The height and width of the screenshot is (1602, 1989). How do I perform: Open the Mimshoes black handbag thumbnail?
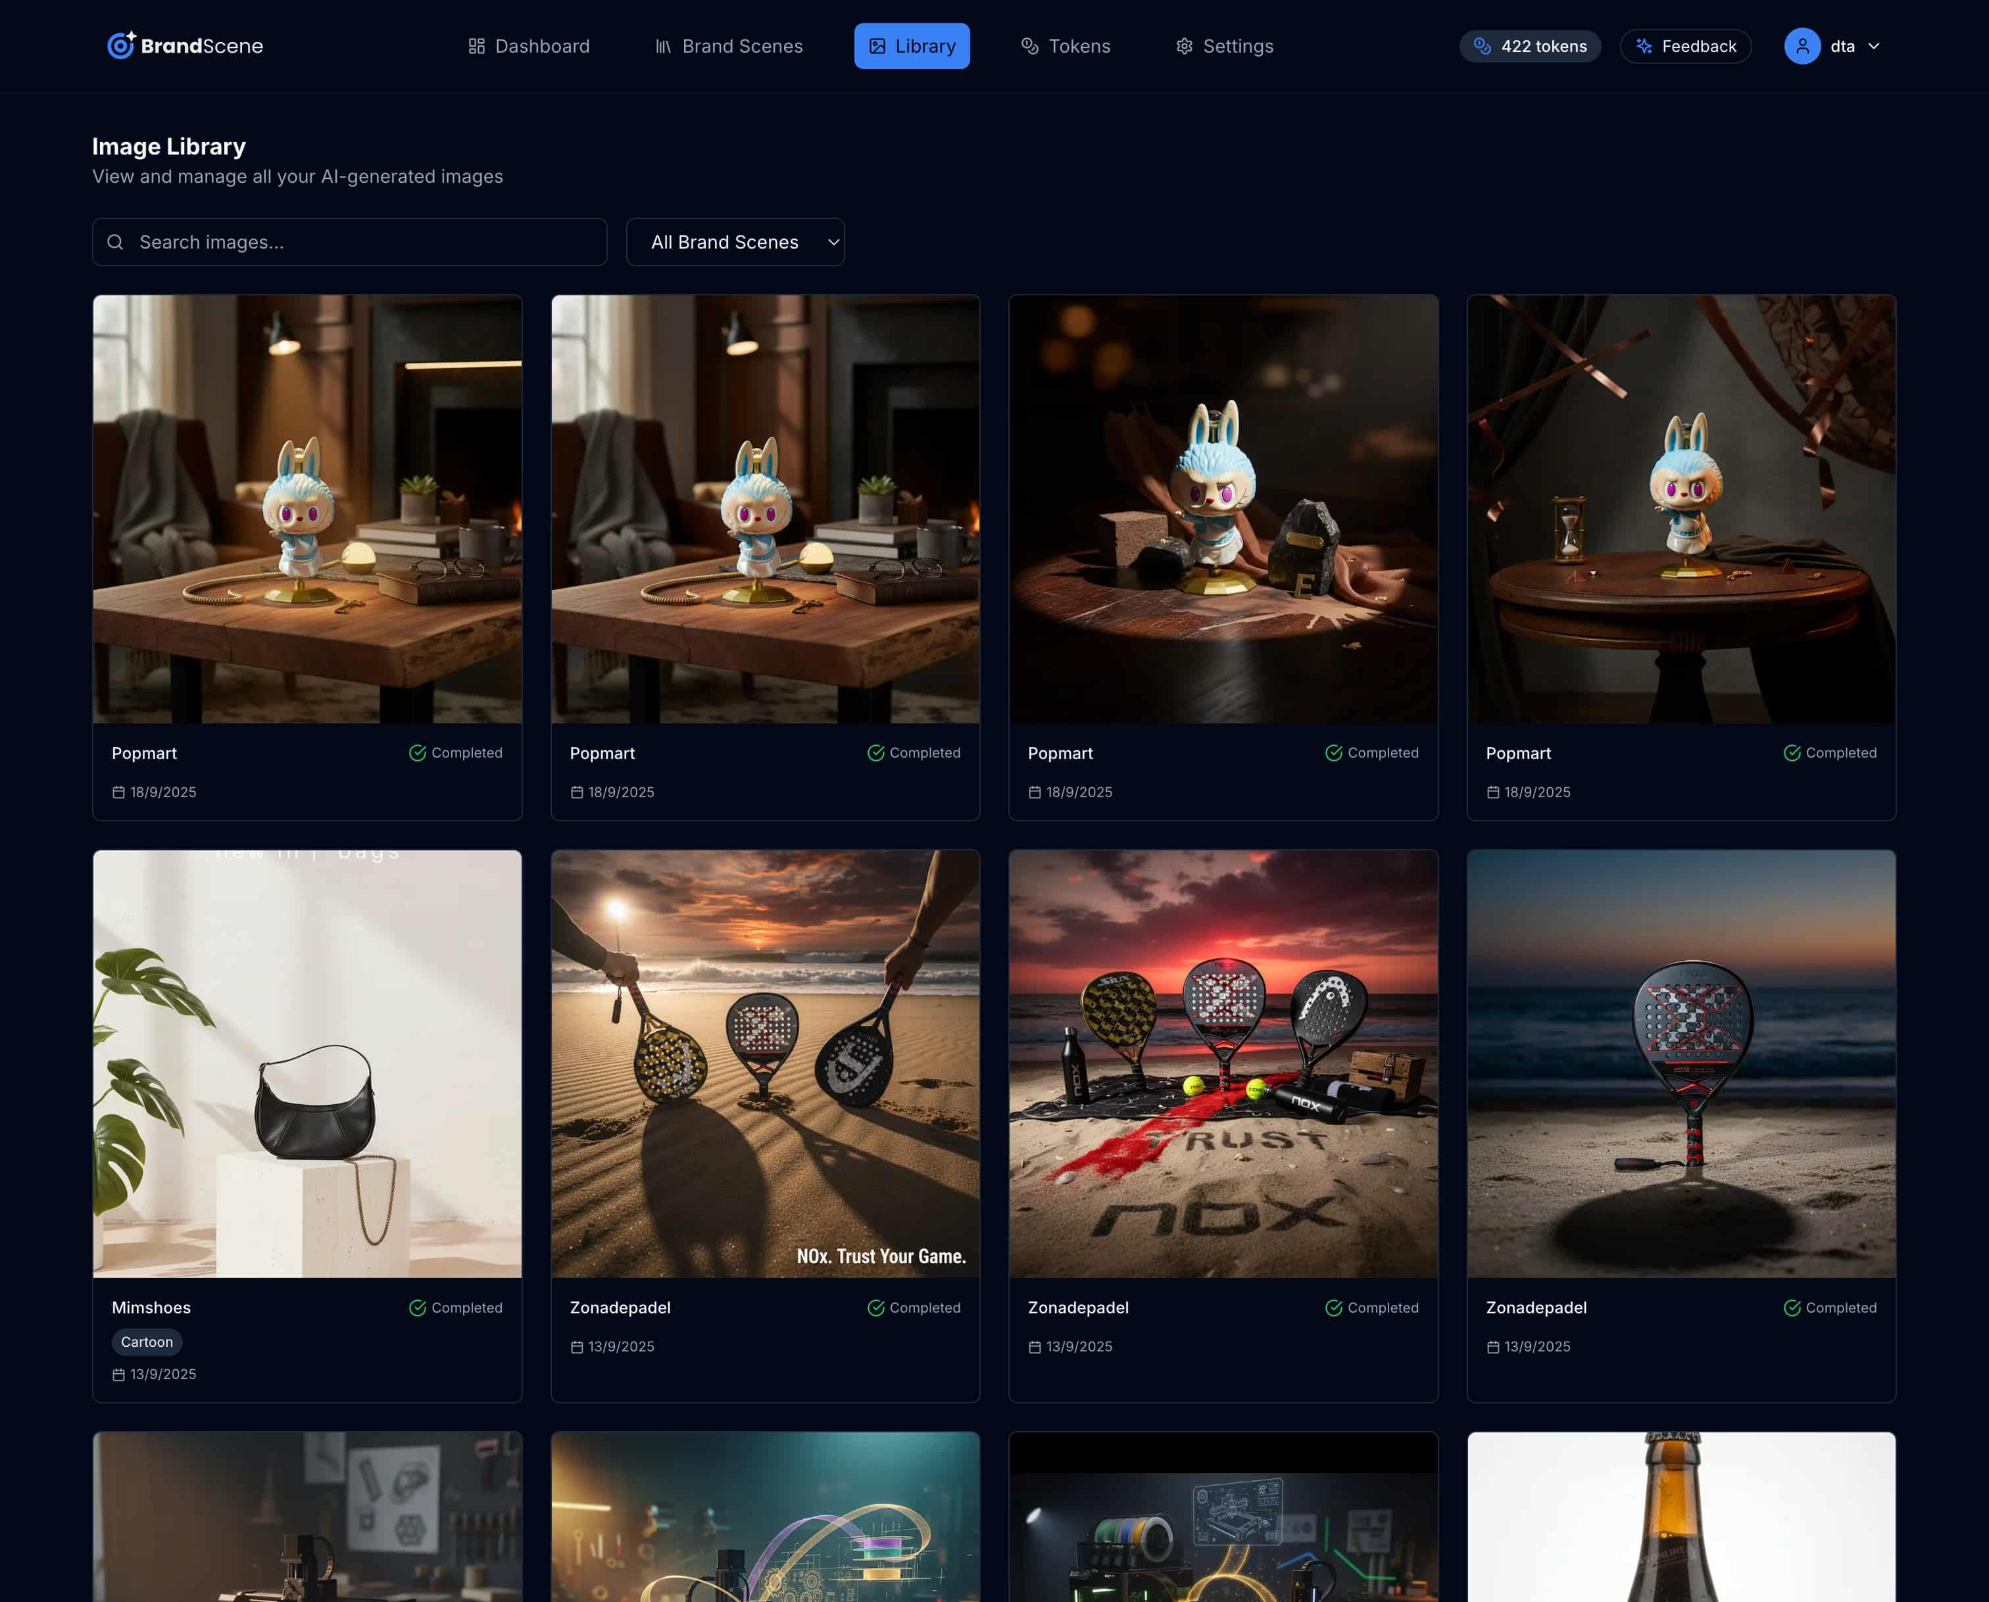[307, 1063]
